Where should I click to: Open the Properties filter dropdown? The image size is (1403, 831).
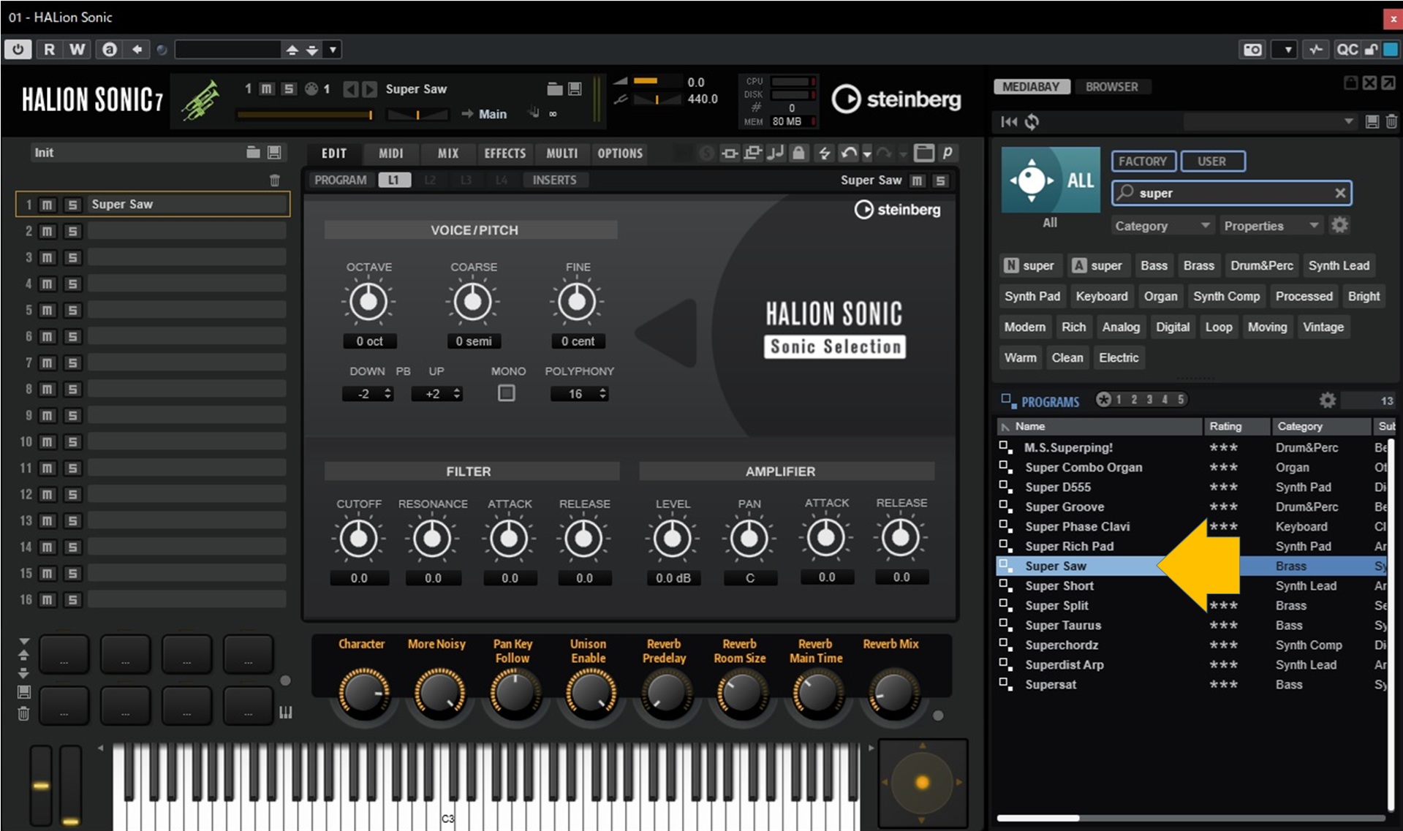tap(1271, 226)
